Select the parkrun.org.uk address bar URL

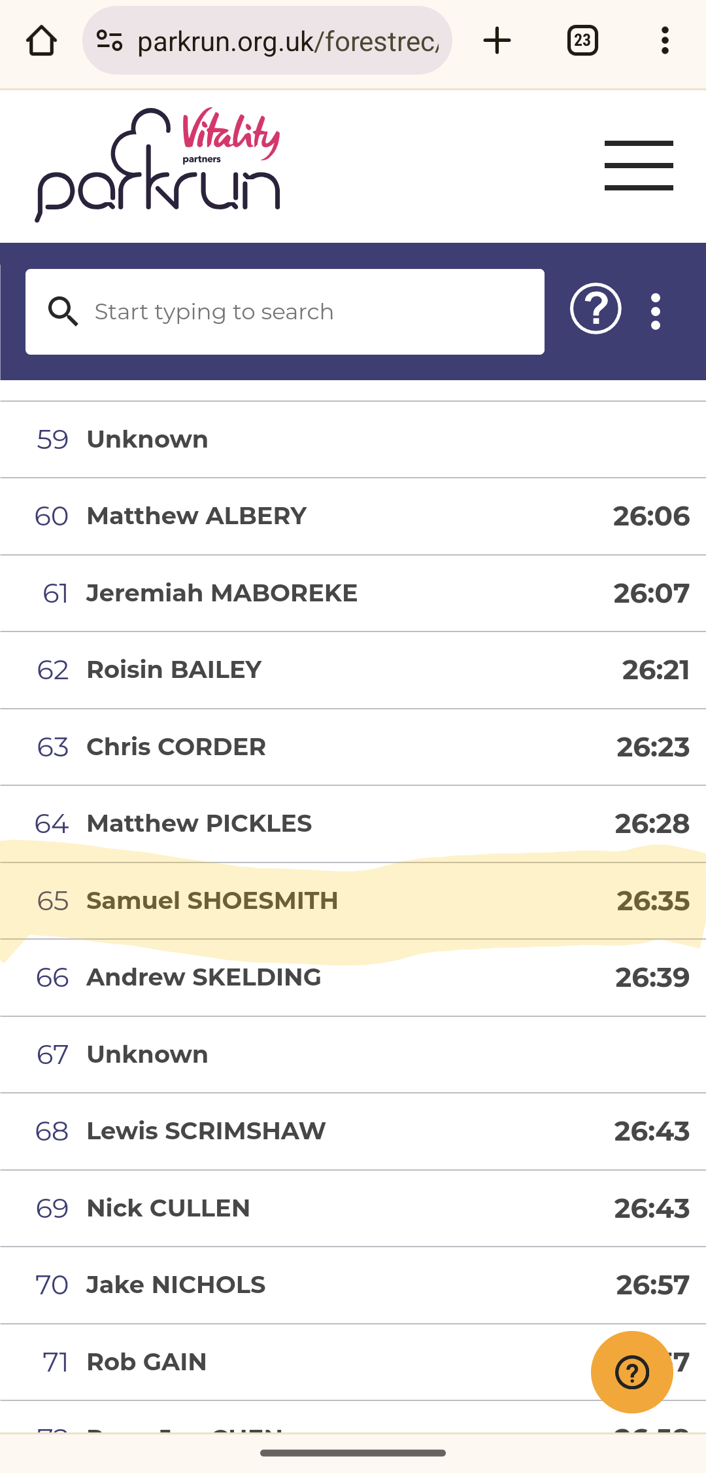(288, 41)
